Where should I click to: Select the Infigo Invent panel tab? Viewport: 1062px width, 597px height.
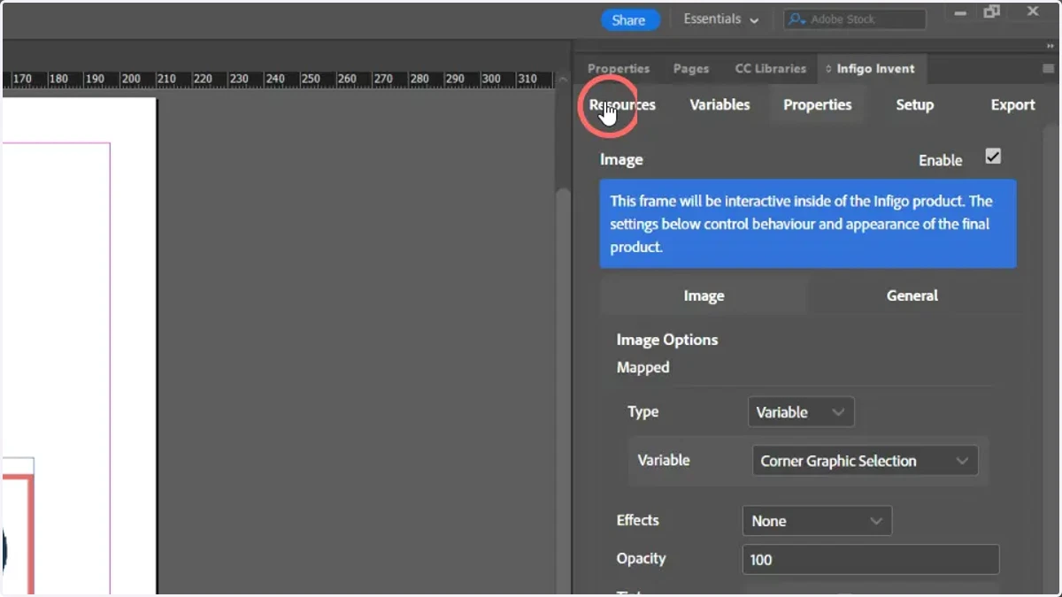(871, 69)
